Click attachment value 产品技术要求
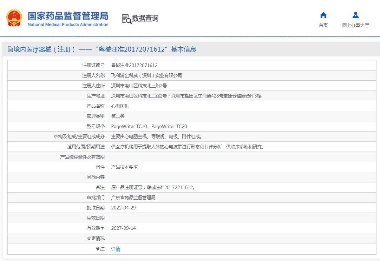The image size is (380, 261). click(x=125, y=167)
